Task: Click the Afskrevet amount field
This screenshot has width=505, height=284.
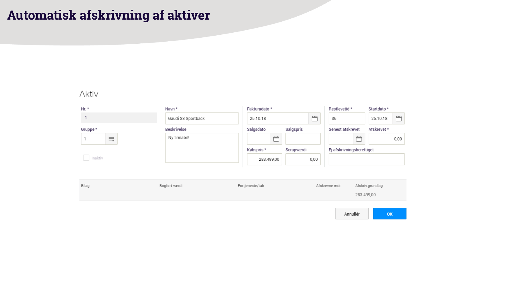Action: (386, 139)
